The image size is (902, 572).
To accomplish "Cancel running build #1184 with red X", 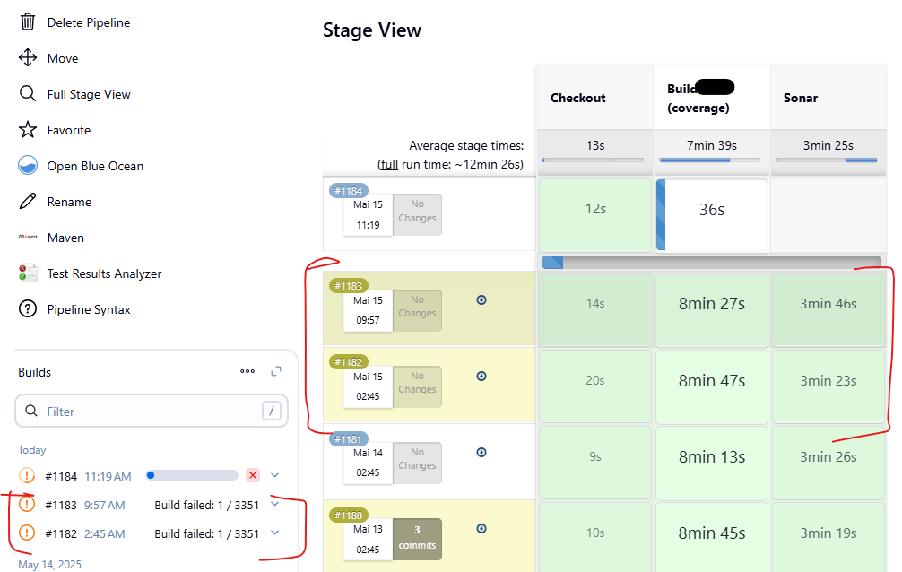I will click(x=253, y=475).
